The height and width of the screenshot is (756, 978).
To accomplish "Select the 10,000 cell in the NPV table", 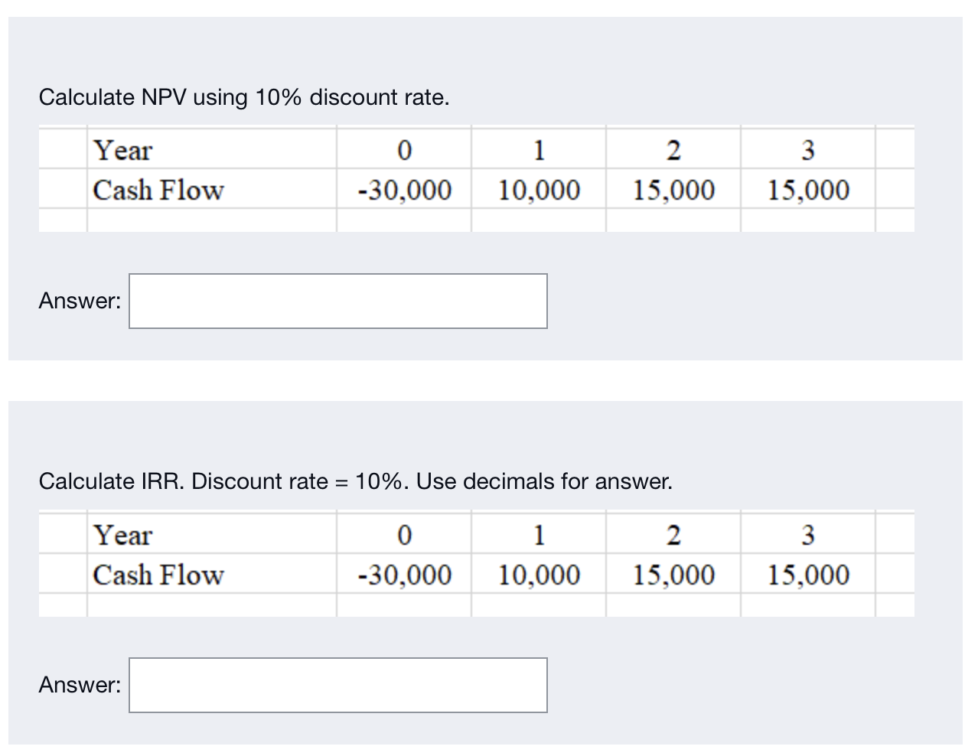I will [x=539, y=191].
